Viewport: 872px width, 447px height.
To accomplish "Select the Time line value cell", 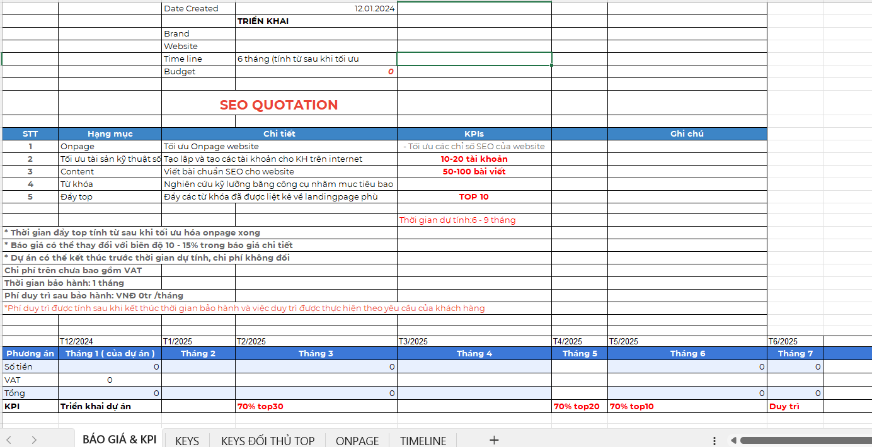I will 316,59.
